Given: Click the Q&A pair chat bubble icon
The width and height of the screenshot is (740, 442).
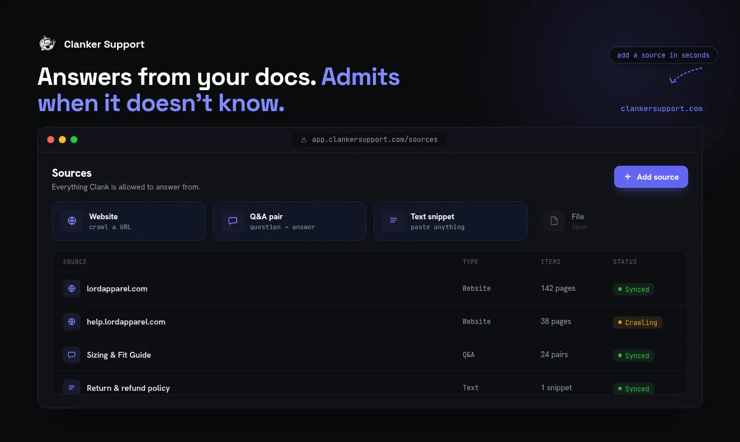Looking at the screenshot, I should point(232,221).
